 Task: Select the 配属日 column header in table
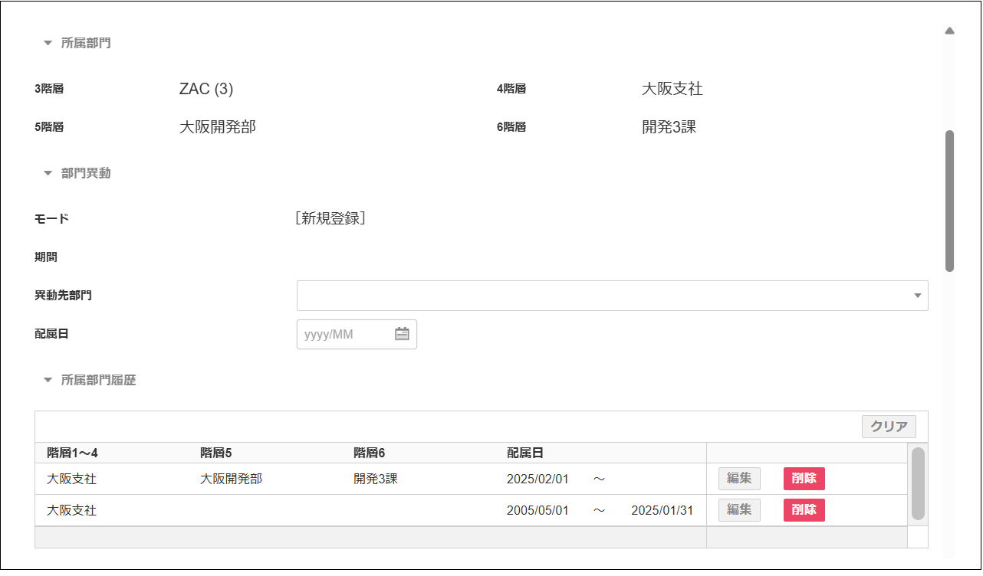point(525,453)
